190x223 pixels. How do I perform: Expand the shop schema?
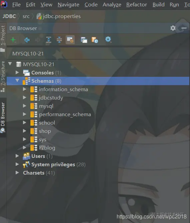pos(25,131)
